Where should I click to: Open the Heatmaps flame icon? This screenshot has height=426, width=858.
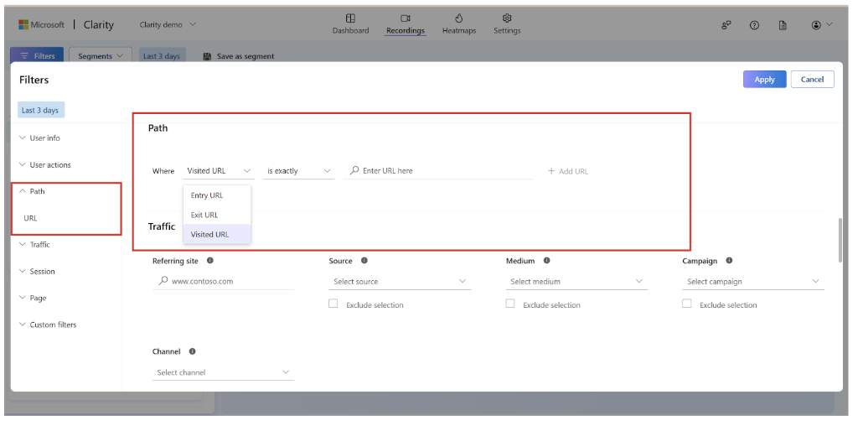tap(458, 18)
